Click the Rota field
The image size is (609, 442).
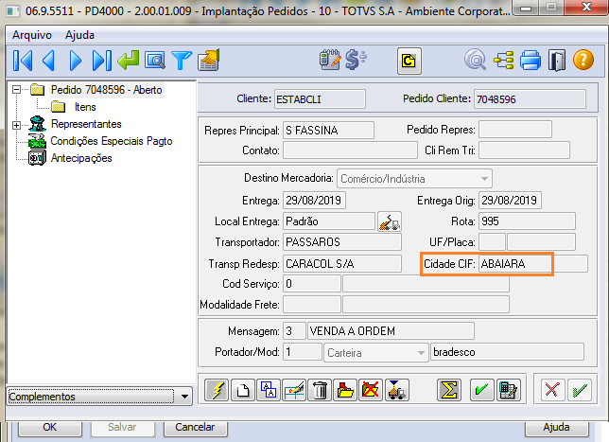[x=527, y=221]
